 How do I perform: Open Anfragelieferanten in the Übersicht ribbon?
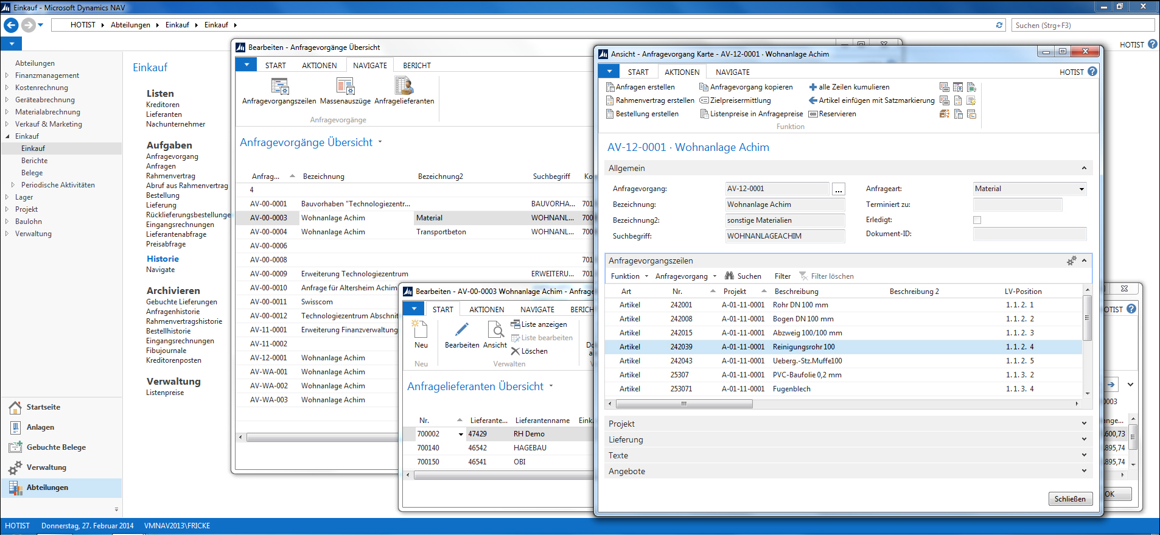click(404, 91)
